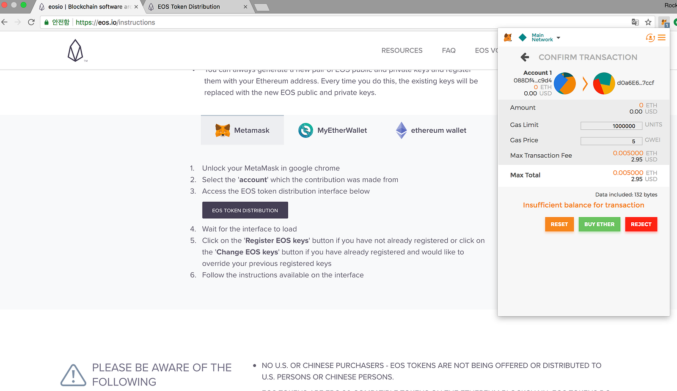Open the MetaMask extension icon in toolbar
Image resolution: width=677 pixels, height=391 pixels.
pyautogui.click(x=665, y=22)
